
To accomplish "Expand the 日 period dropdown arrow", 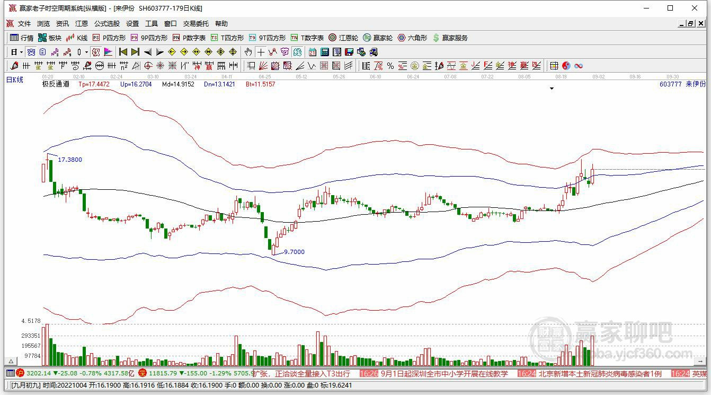I will pos(21,52).
